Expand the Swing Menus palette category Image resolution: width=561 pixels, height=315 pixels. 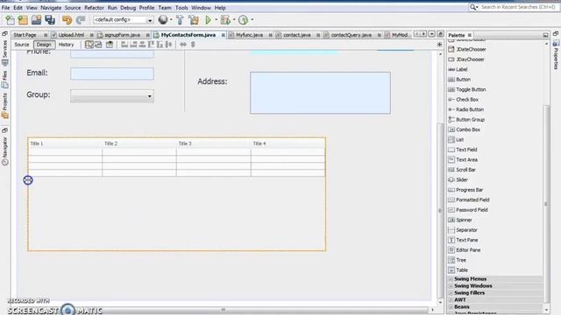451,279
